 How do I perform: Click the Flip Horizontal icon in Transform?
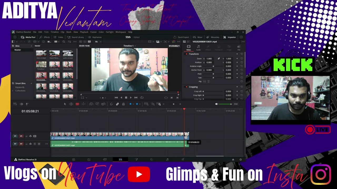pyautogui.click(x=204, y=82)
